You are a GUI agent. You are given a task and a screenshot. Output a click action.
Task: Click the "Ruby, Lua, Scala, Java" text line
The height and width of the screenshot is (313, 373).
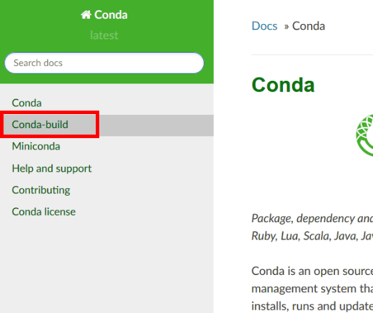[312, 236]
